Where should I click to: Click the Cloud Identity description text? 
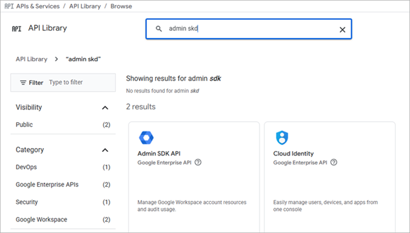[326, 206]
